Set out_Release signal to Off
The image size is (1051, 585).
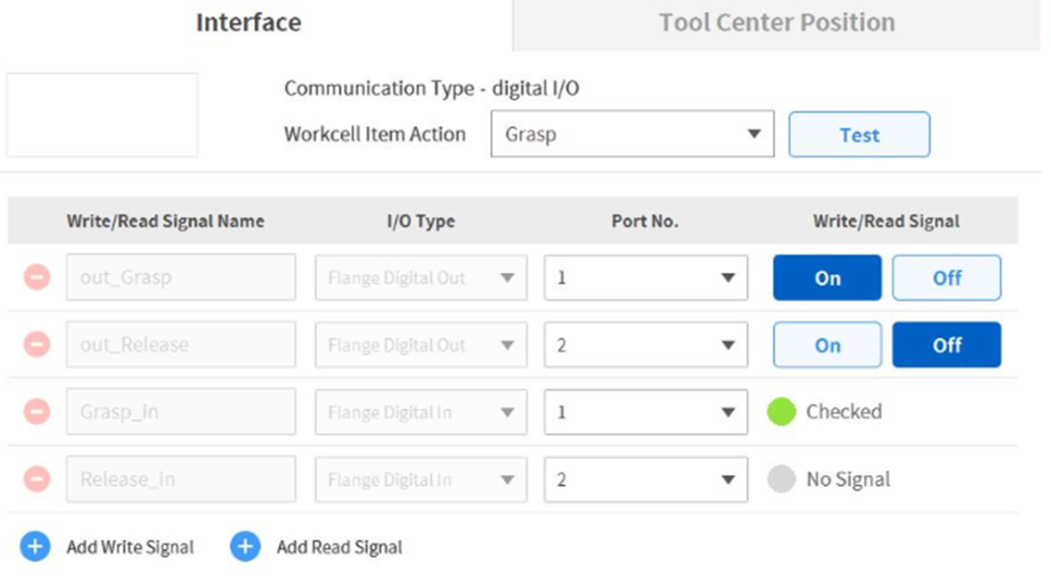point(946,345)
